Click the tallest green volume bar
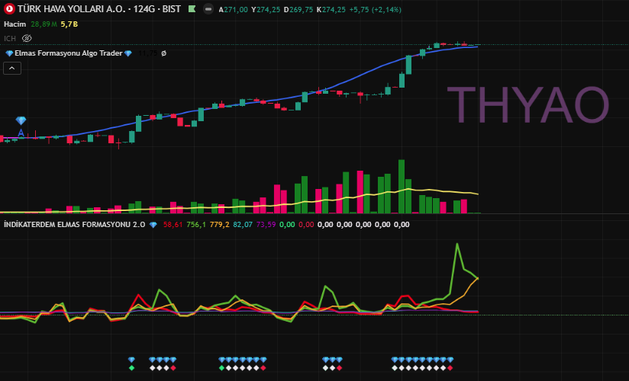629x381 pixels. [402, 186]
